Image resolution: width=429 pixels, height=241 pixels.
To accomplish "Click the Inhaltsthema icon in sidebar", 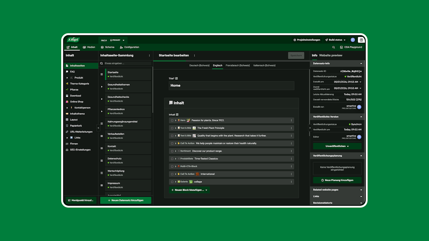I will pos(67,114).
